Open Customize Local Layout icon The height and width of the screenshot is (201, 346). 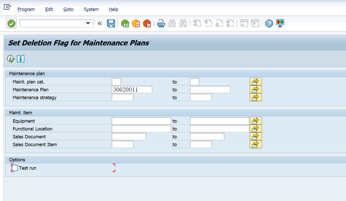pyautogui.click(x=280, y=23)
